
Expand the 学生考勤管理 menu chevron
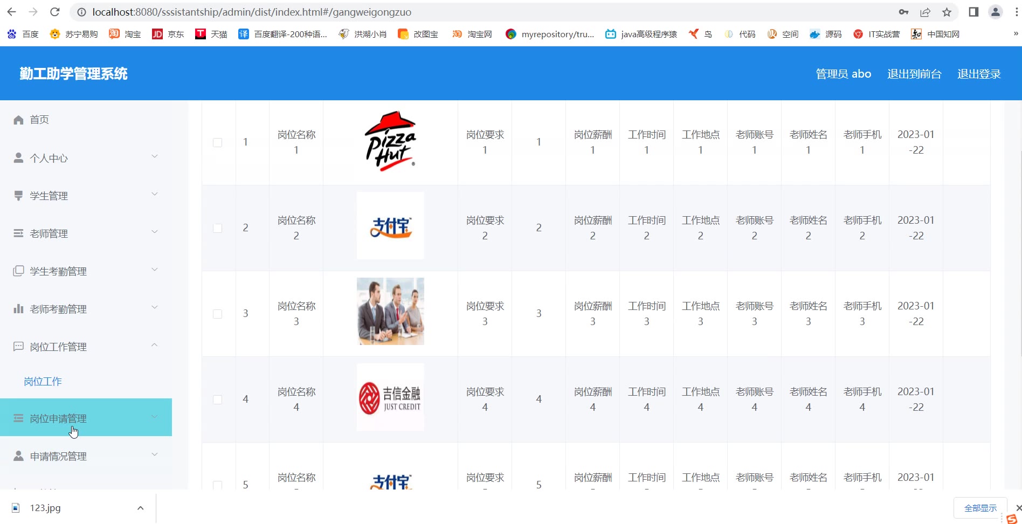click(x=155, y=270)
